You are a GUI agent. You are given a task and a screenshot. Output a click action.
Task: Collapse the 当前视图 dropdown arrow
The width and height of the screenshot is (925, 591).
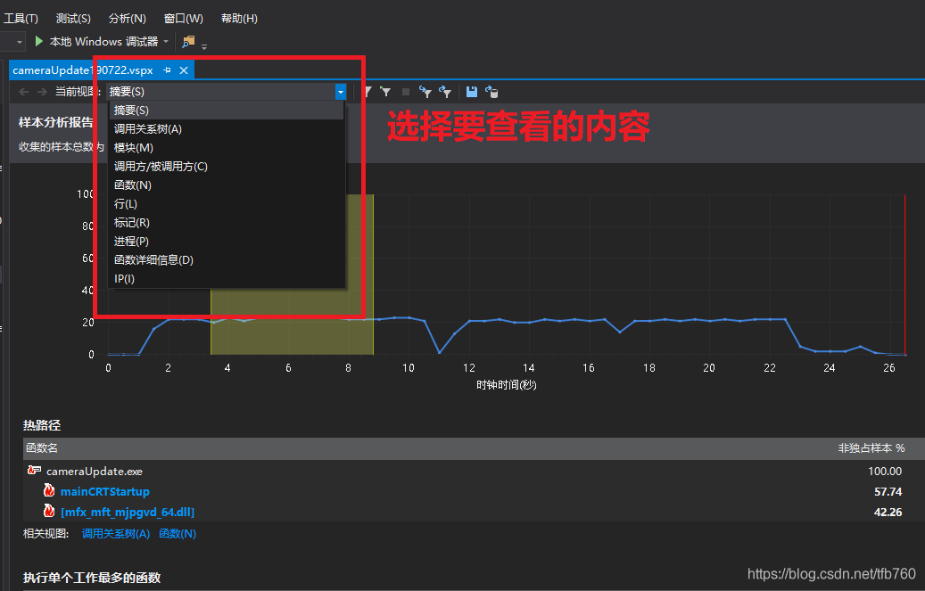(x=341, y=92)
